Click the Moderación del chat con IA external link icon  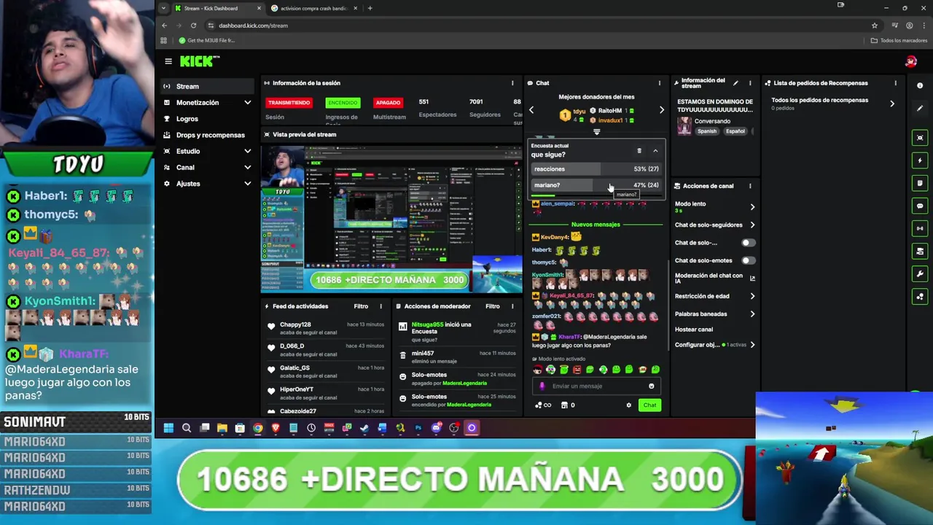(x=752, y=279)
